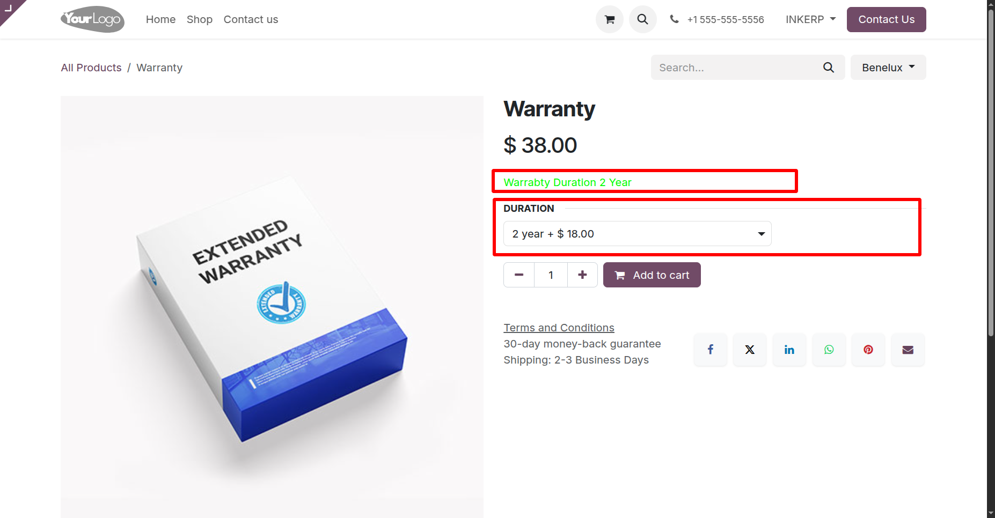This screenshot has width=995, height=518.
Task: Share product on Pinterest
Action: tap(868, 350)
